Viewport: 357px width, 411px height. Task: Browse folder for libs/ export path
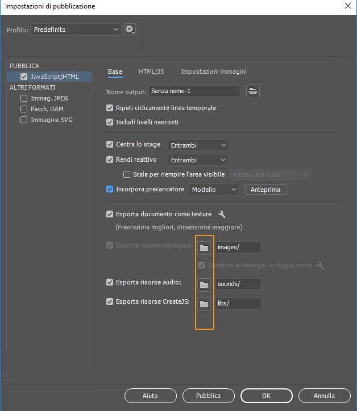coord(204,304)
